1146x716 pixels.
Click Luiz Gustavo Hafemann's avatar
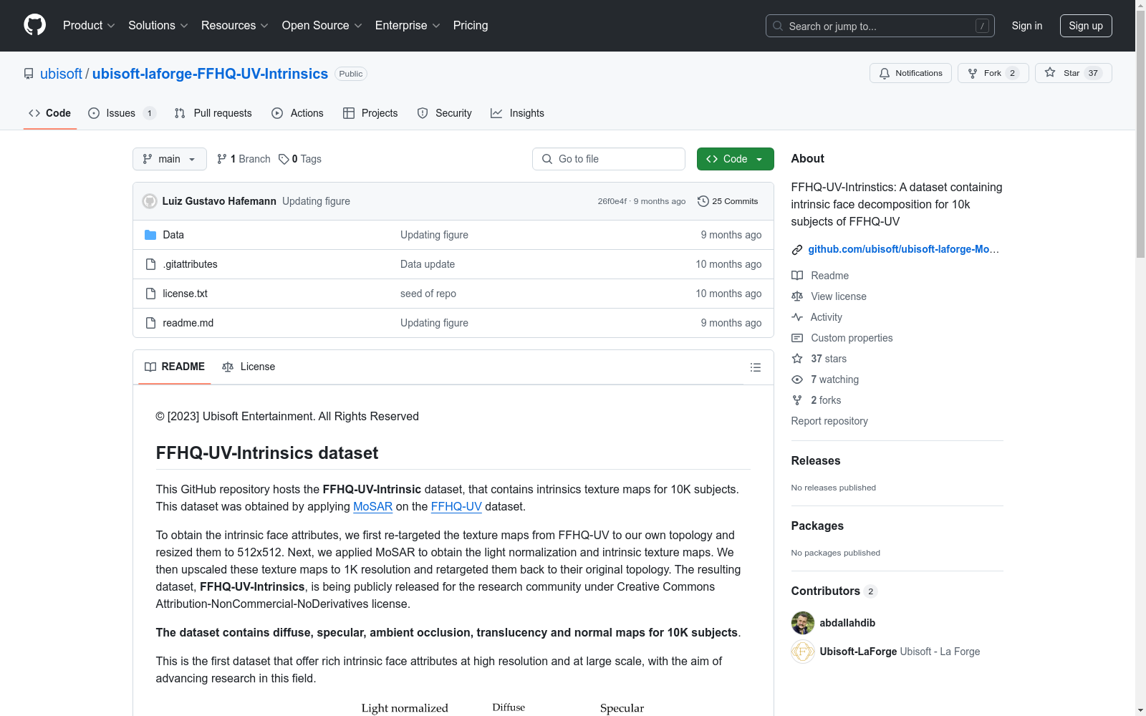tap(150, 201)
